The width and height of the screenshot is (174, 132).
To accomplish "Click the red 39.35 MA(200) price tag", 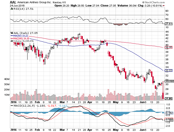I will pos(169,47).
